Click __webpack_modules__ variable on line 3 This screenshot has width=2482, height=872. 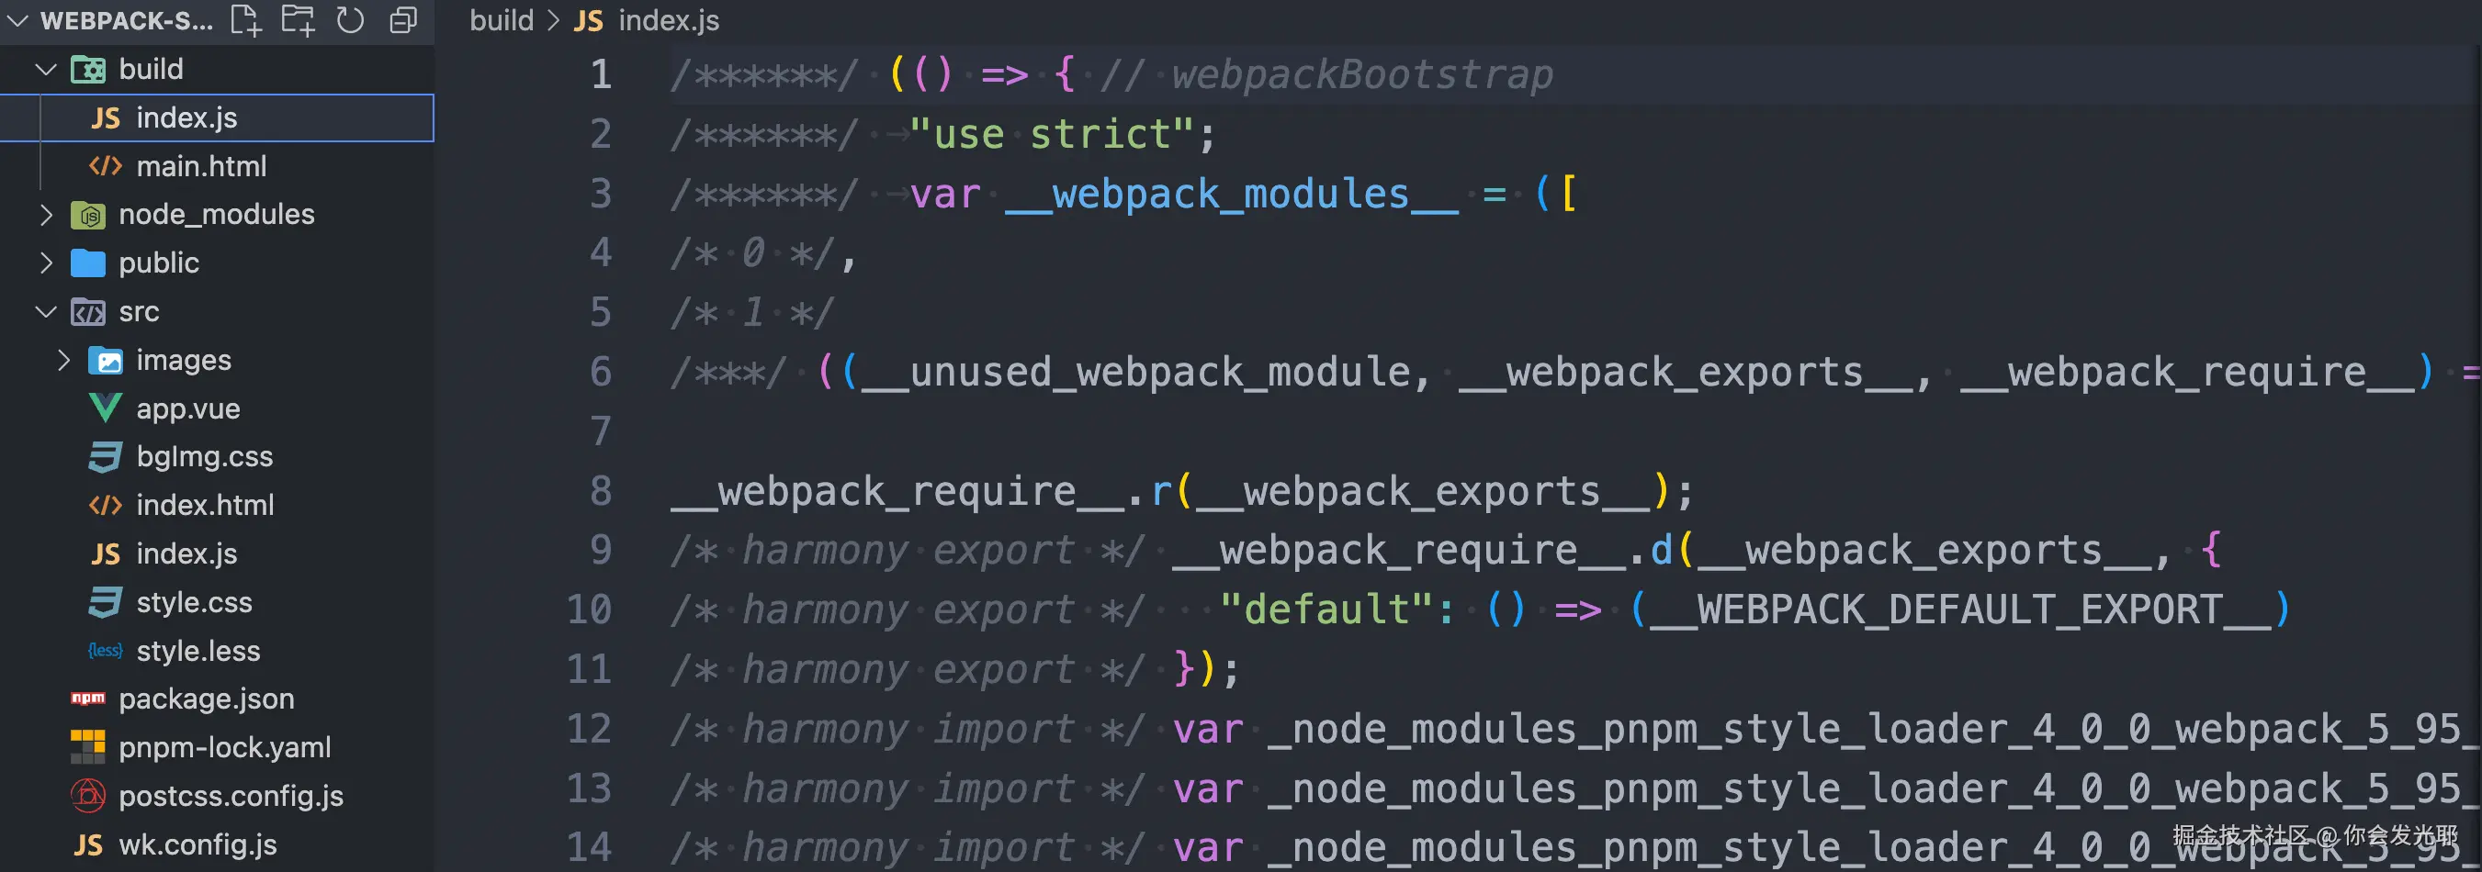click(1230, 195)
